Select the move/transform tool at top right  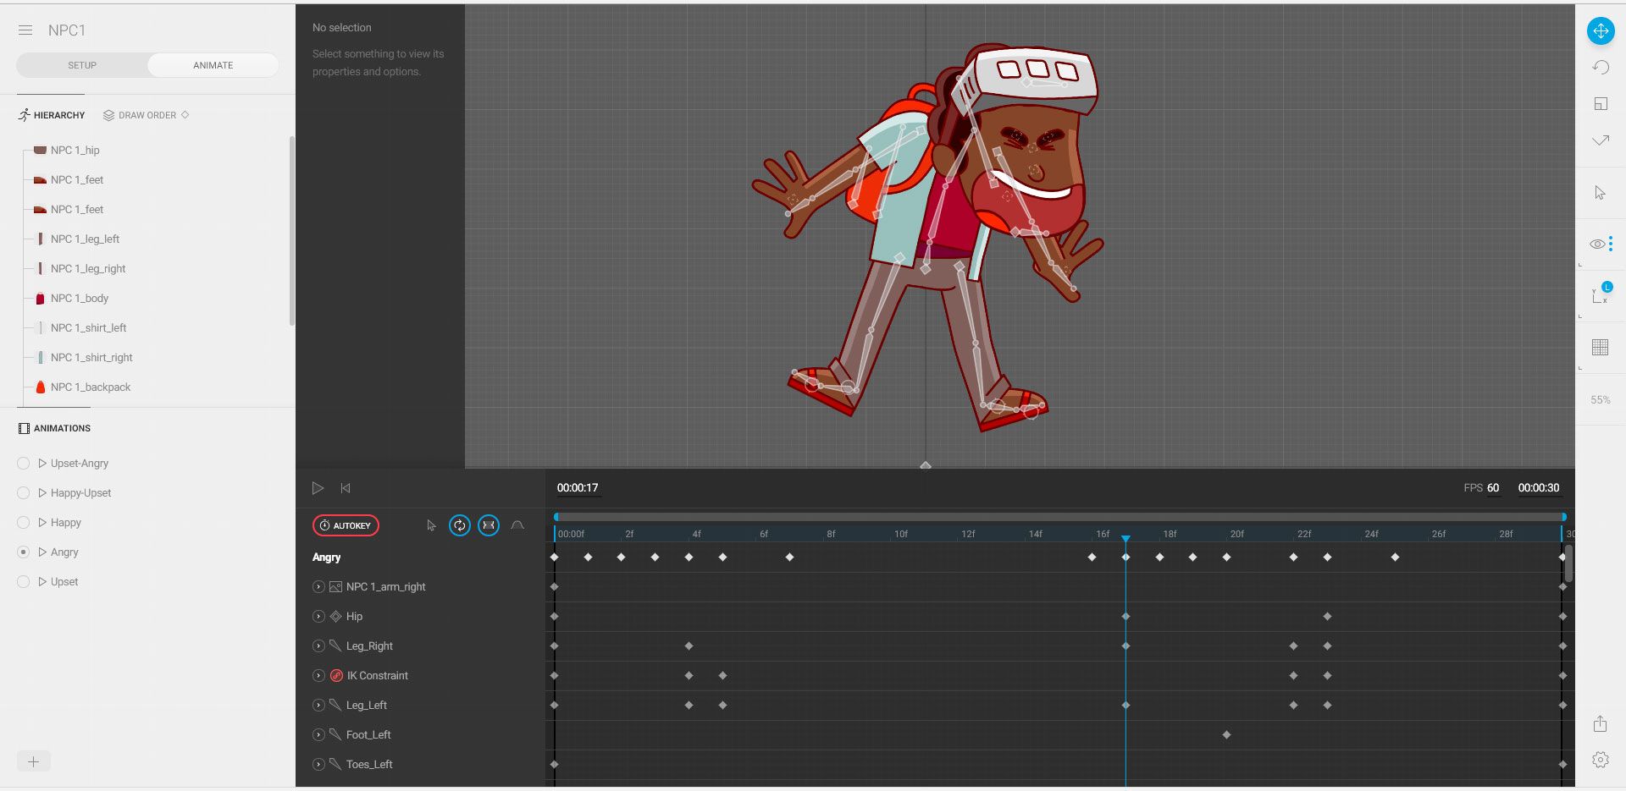click(1600, 31)
